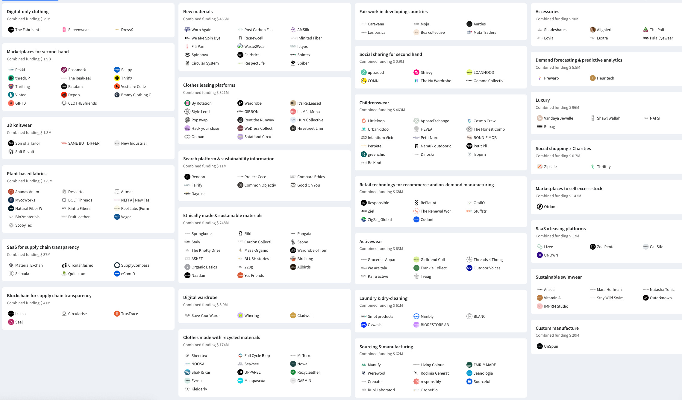
Task: Click the GIFTD logo icon
Action: click(x=11, y=103)
